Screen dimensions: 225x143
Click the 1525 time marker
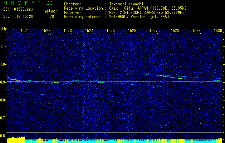[111, 30]
